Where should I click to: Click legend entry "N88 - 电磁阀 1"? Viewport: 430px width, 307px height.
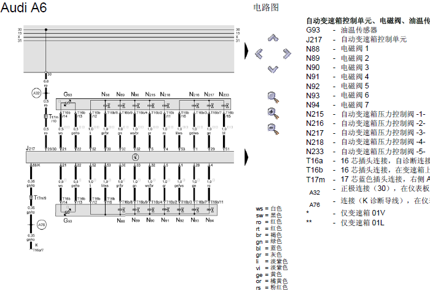coord(337,49)
